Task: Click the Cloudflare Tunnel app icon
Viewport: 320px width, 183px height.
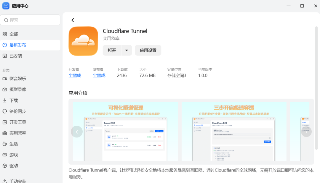Action: point(83,41)
